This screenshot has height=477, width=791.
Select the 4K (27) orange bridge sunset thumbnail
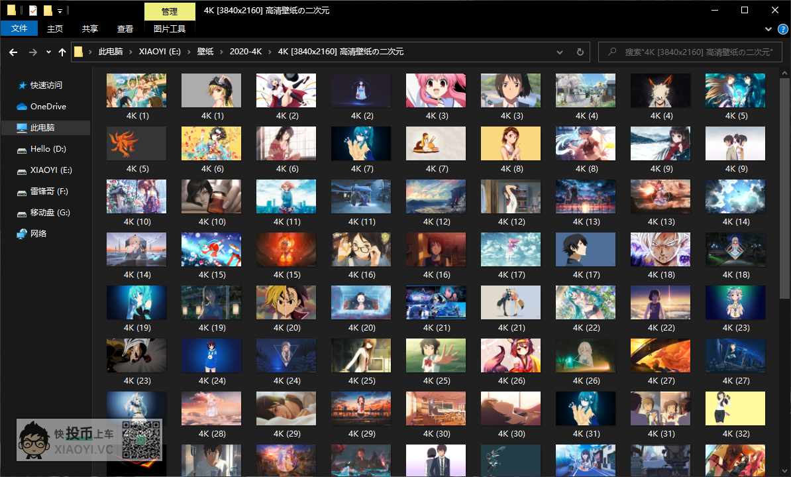660,356
